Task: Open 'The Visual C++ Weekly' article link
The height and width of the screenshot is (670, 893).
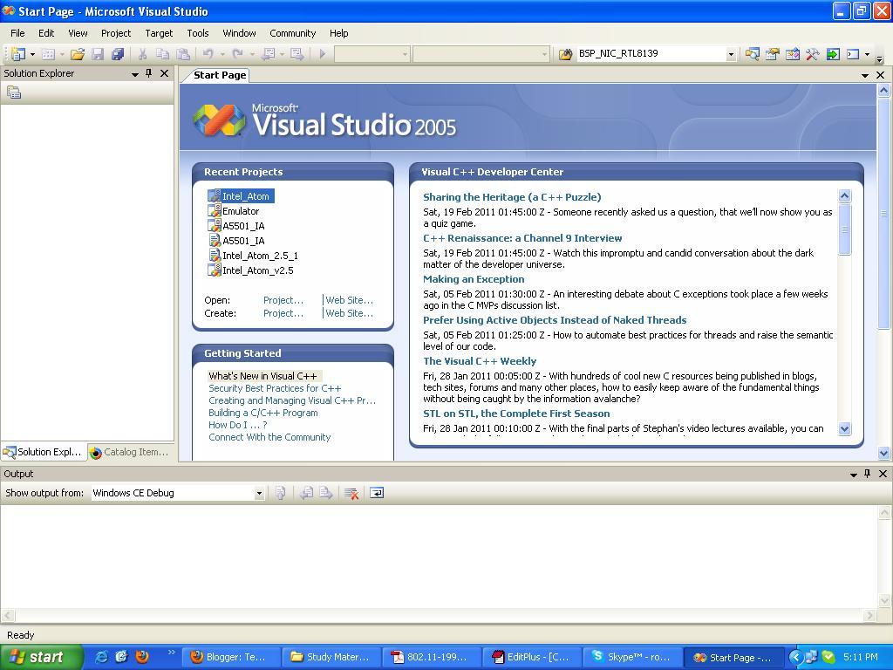Action: point(480,361)
